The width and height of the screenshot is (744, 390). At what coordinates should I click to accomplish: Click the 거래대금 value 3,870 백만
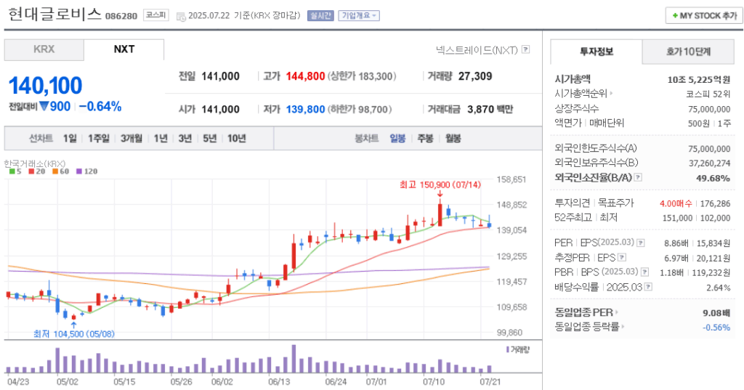point(490,110)
